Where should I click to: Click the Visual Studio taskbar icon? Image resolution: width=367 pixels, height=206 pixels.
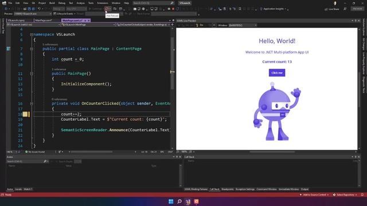[x=188, y=201]
